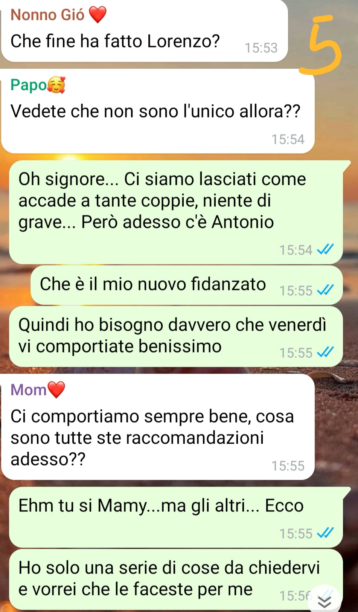The height and width of the screenshot is (612, 358).
Task: Select the 'Quindi ho bisogno davvero' message
Action: 176,336
